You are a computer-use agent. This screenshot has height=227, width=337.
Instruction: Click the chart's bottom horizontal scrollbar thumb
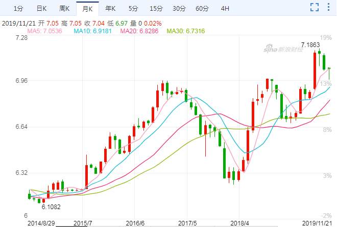tap(71, 226)
